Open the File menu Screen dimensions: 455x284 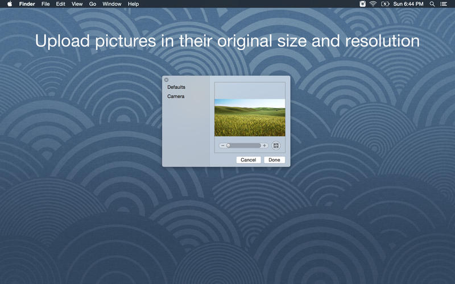point(45,4)
